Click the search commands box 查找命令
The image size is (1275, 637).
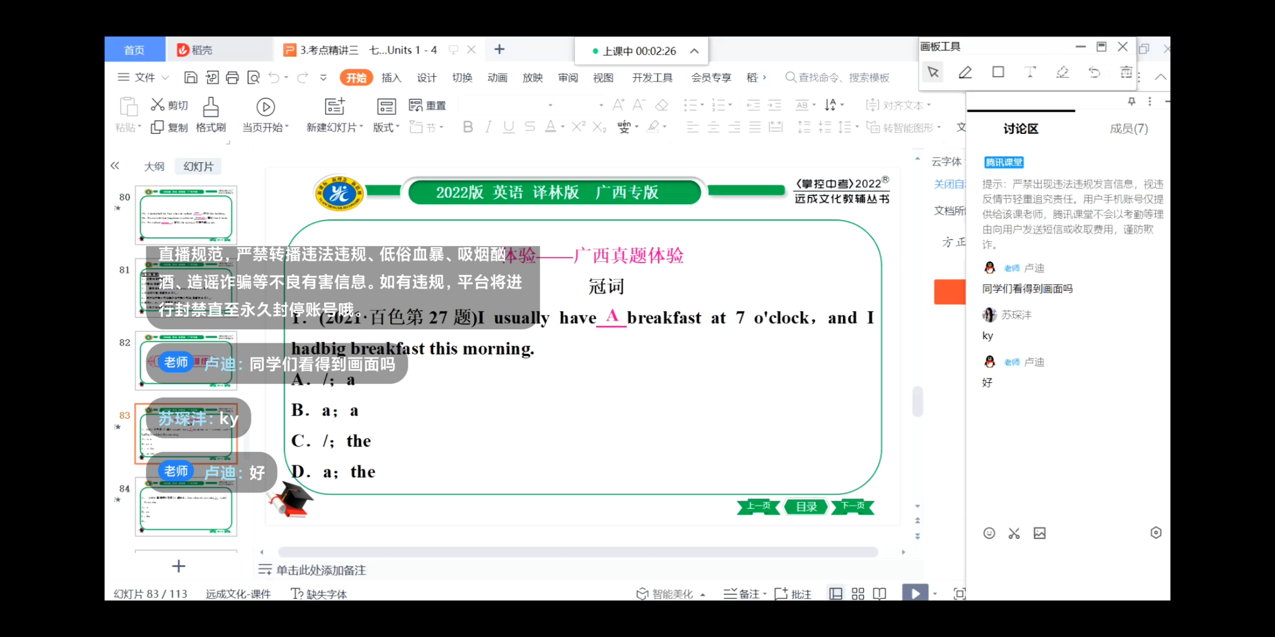(838, 77)
